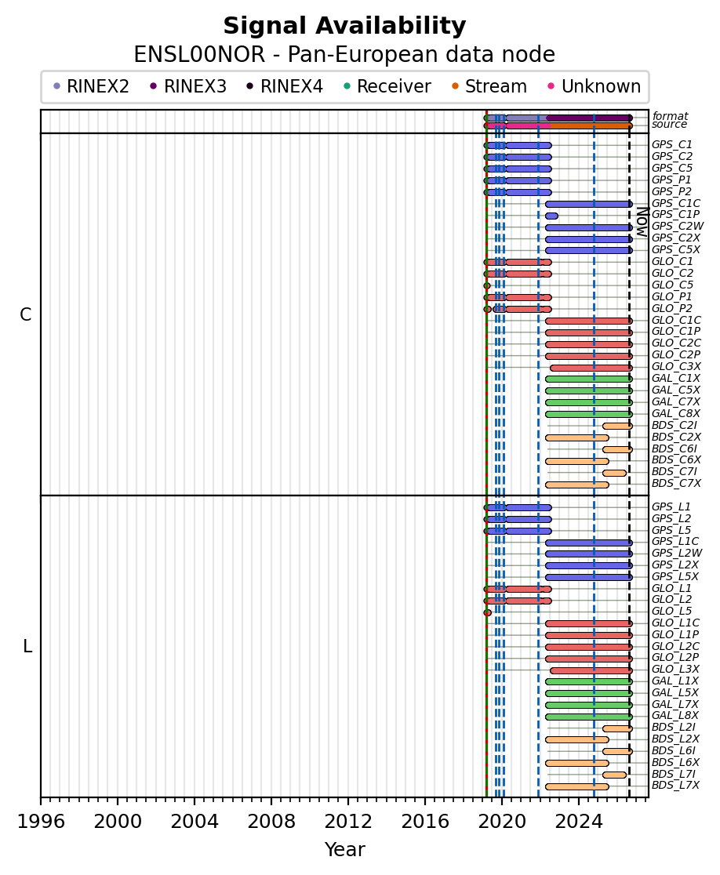Image resolution: width=720 pixels, height=875 pixels.
Task: Click the GAL_L8X green bar
Action: pyautogui.click(x=589, y=717)
